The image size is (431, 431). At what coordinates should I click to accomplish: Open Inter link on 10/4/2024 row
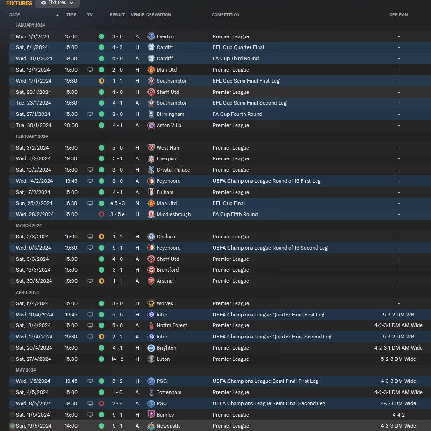coord(162,315)
